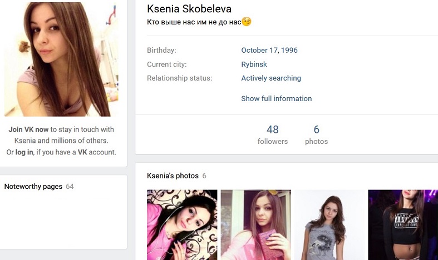
Task: Click the Join VK now link
Action: (28, 129)
